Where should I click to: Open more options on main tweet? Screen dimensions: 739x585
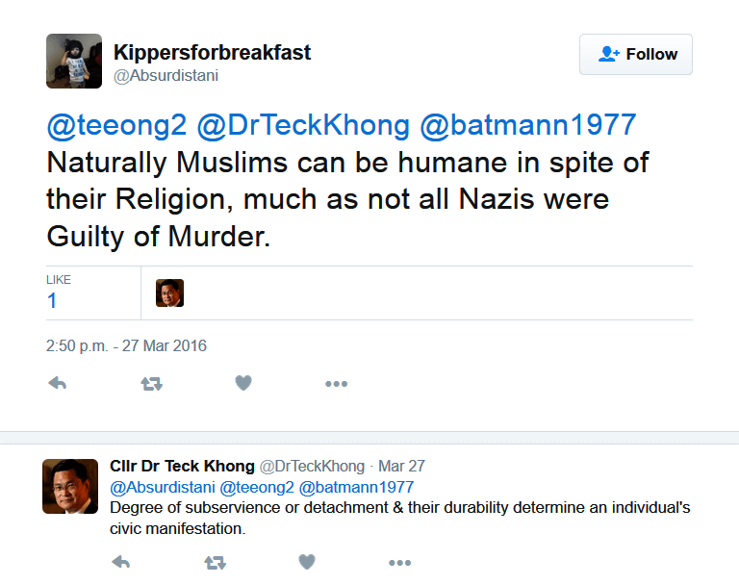tap(336, 383)
